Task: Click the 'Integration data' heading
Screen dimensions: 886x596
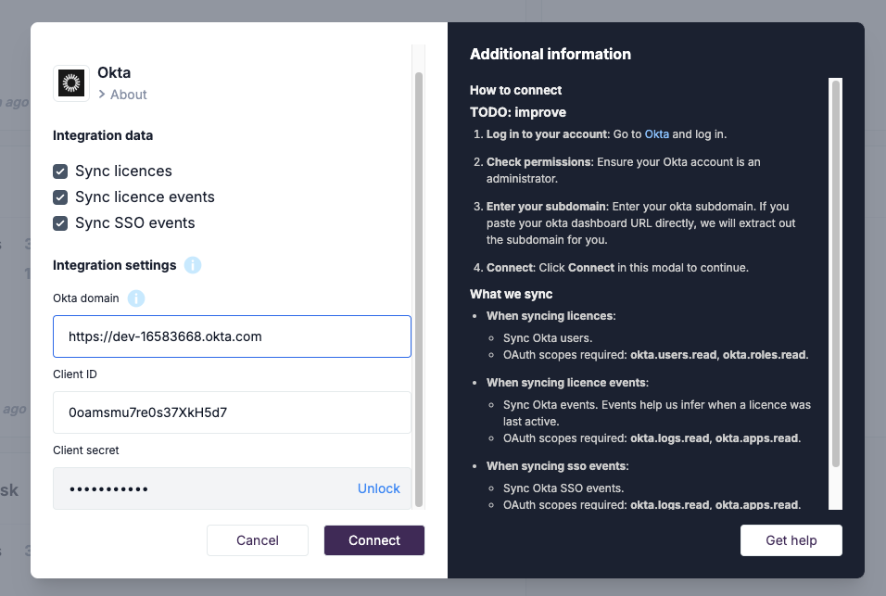Action: click(103, 135)
